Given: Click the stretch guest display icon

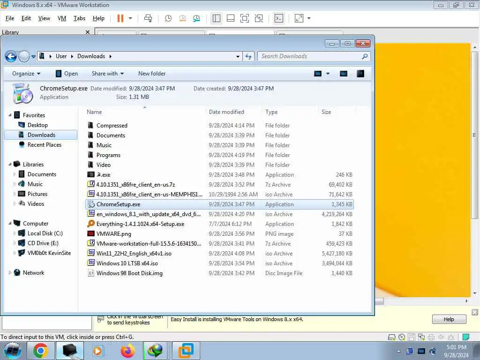Looking at the screenshot, I should (x=299, y=18).
